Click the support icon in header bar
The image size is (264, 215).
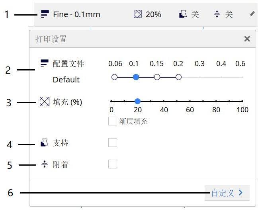tap(183, 14)
